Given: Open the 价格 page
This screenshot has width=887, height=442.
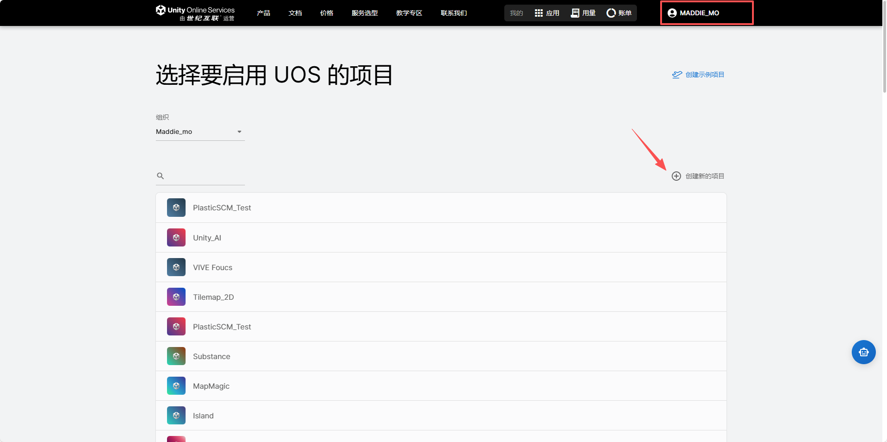Looking at the screenshot, I should (x=327, y=13).
